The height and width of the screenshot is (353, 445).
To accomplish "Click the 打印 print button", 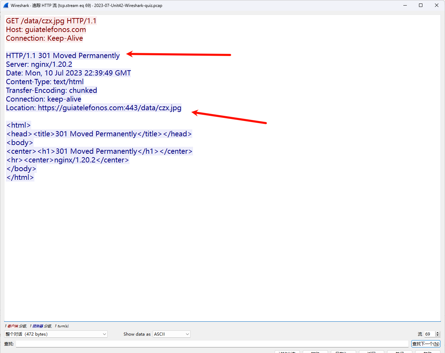I will pos(315,352).
